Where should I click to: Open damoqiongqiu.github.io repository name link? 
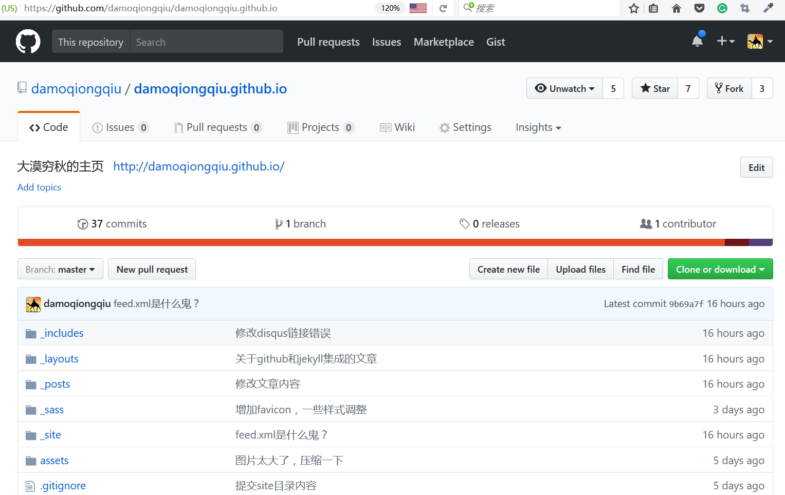pos(210,89)
